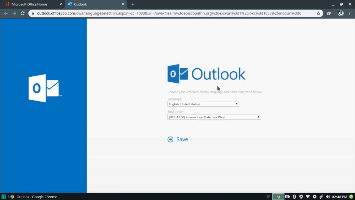
Task: Click the show desktop tray icon
Action: (x=268, y=197)
